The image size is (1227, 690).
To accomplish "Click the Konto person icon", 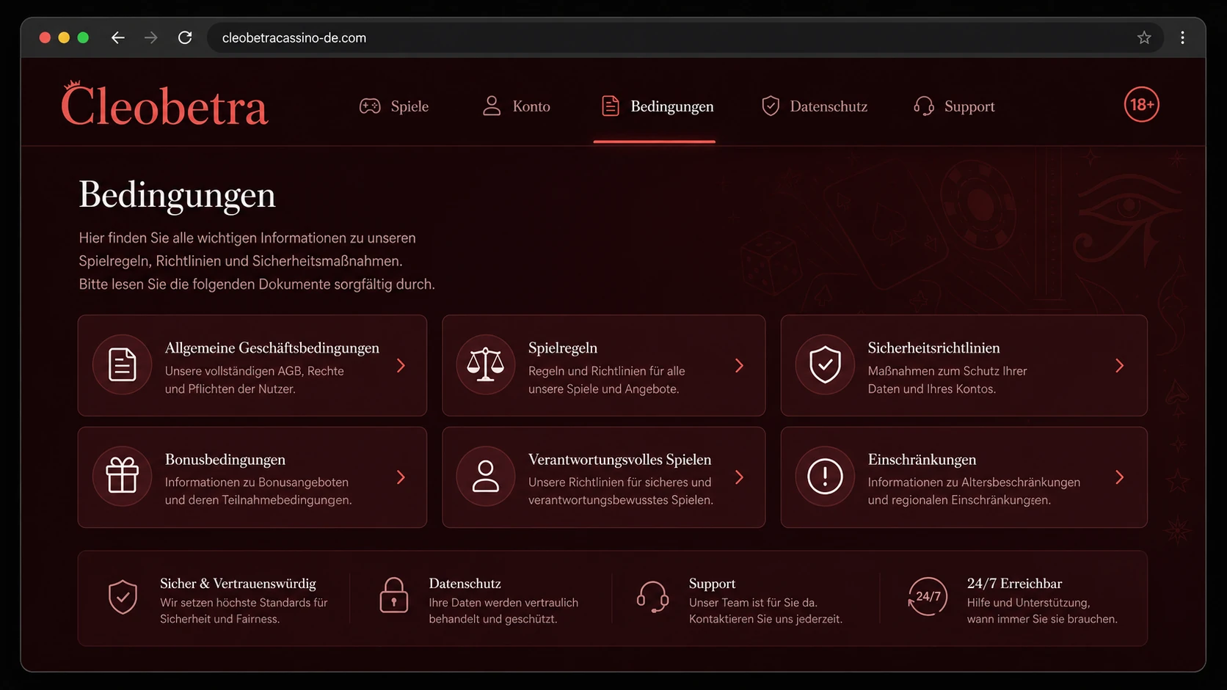I will (x=492, y=106).
